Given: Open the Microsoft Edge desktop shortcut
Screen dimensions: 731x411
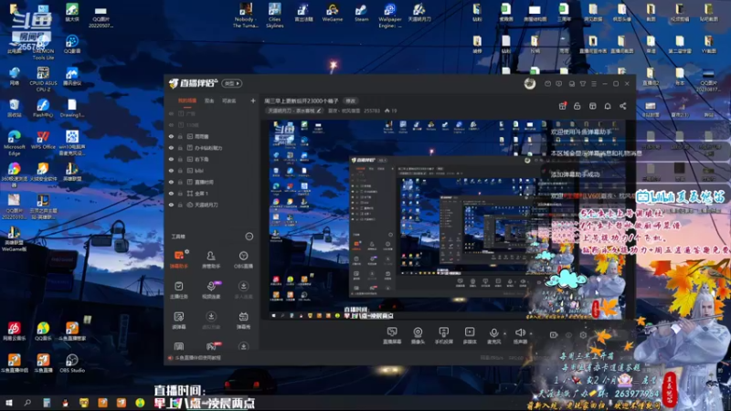Looking at the screenshot, I should tap(14, 142).
